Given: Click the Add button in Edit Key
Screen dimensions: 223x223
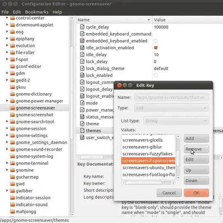Looking at the screenshot, I should click(196, 139).
